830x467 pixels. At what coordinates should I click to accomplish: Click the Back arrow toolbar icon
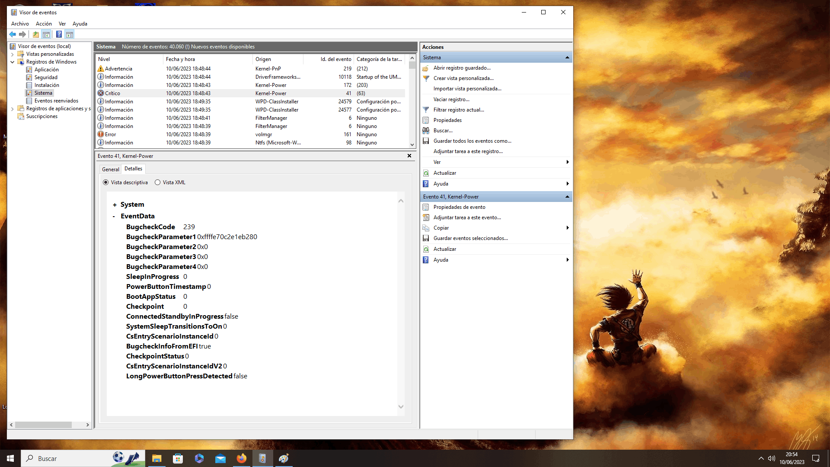click(13, 35)
